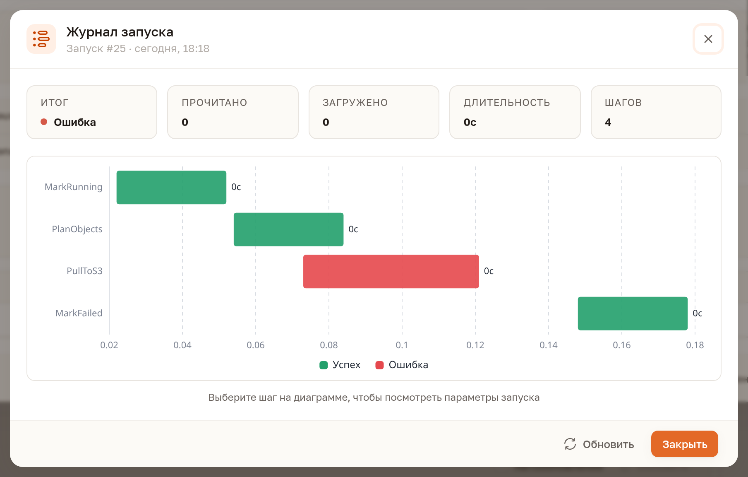This screenshot has width=748, height=477.
Task: Click the Обновить text label
Action: point(608,444)
